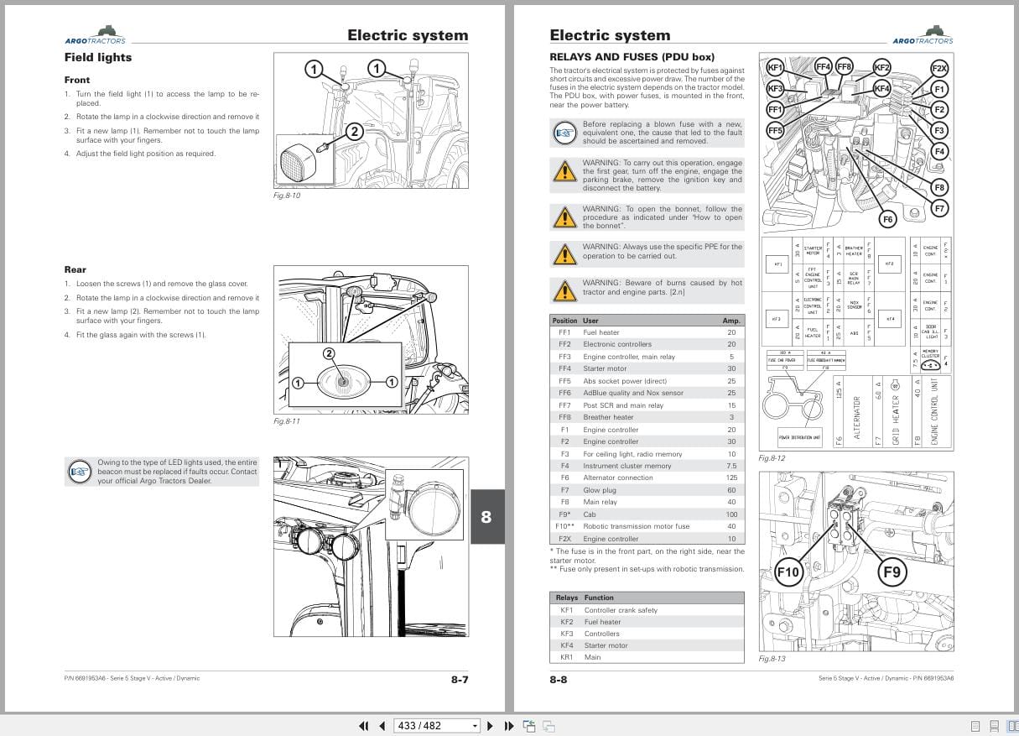Go to the next page
1019x736 pixels.
(x=491, y=726)
